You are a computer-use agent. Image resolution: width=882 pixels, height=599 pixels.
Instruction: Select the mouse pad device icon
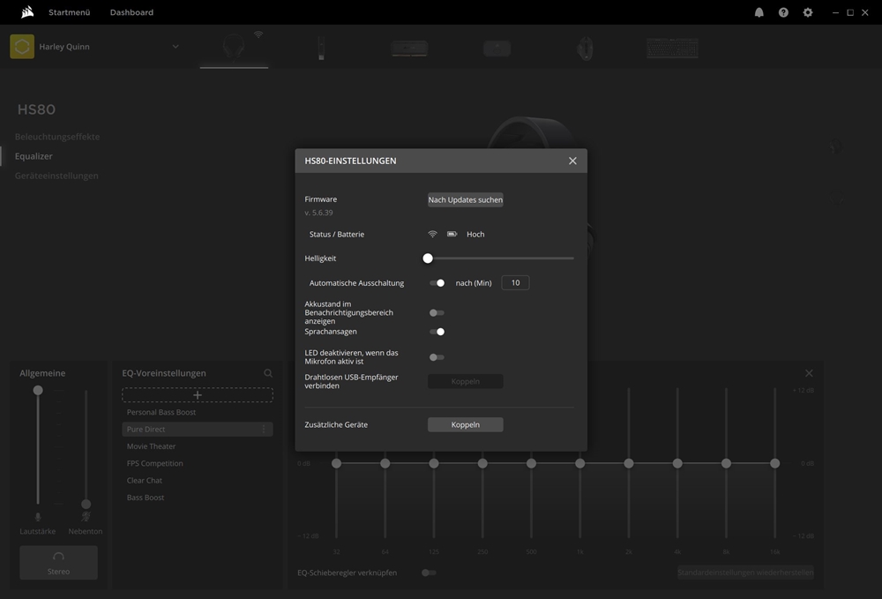click(x=497, y=49)
